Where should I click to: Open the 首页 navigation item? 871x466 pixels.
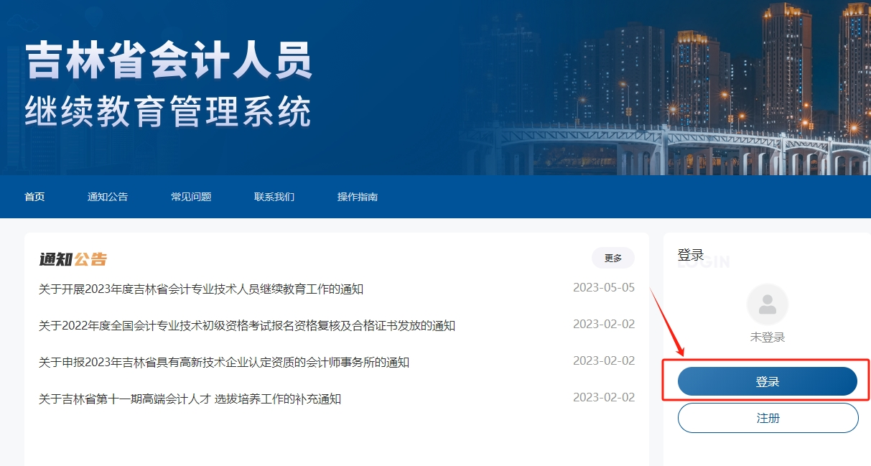pyautogui.click(x=34, y=197)
